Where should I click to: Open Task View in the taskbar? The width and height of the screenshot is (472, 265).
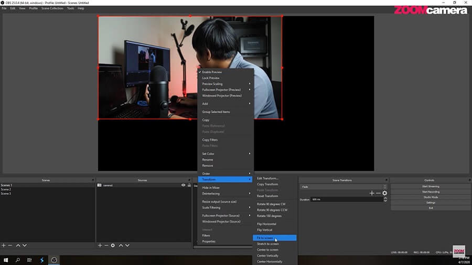coord(29,260)
